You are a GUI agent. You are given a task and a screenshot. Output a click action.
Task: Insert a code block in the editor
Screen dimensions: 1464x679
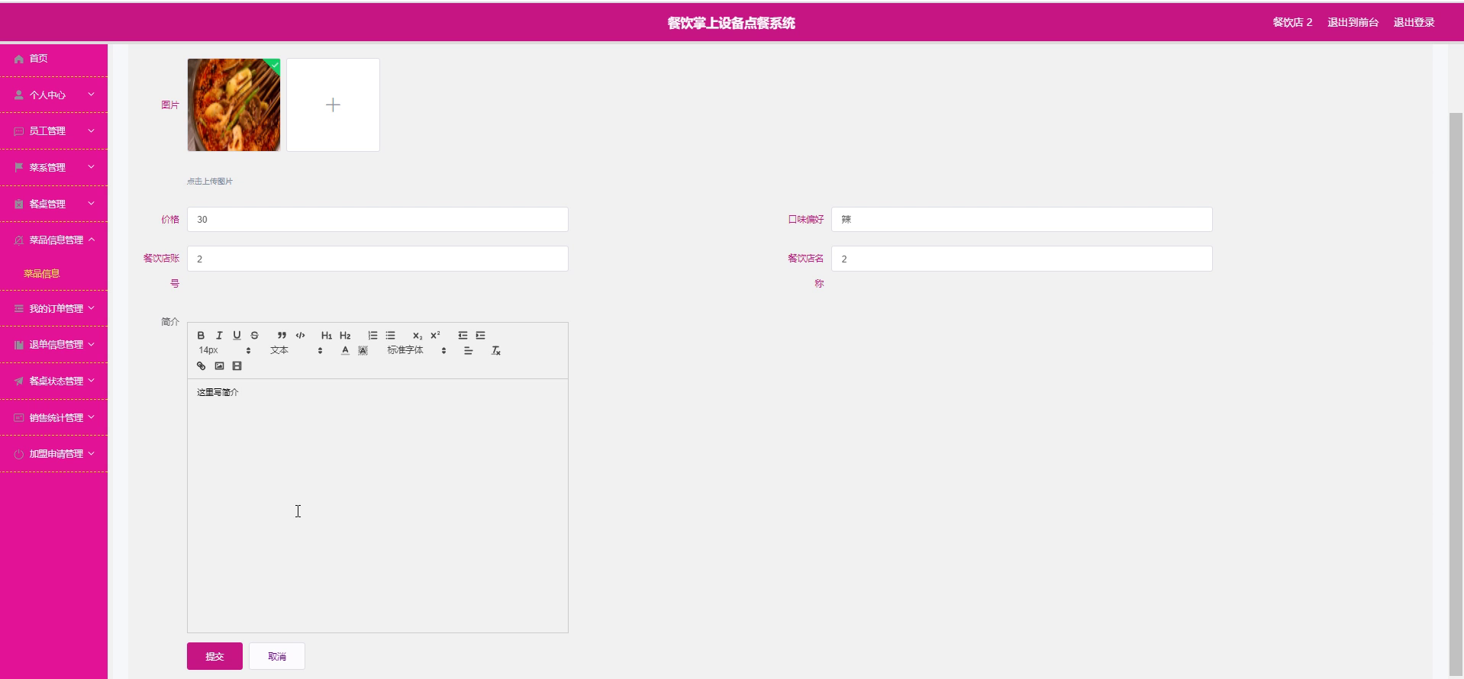(x=300, y=336)
